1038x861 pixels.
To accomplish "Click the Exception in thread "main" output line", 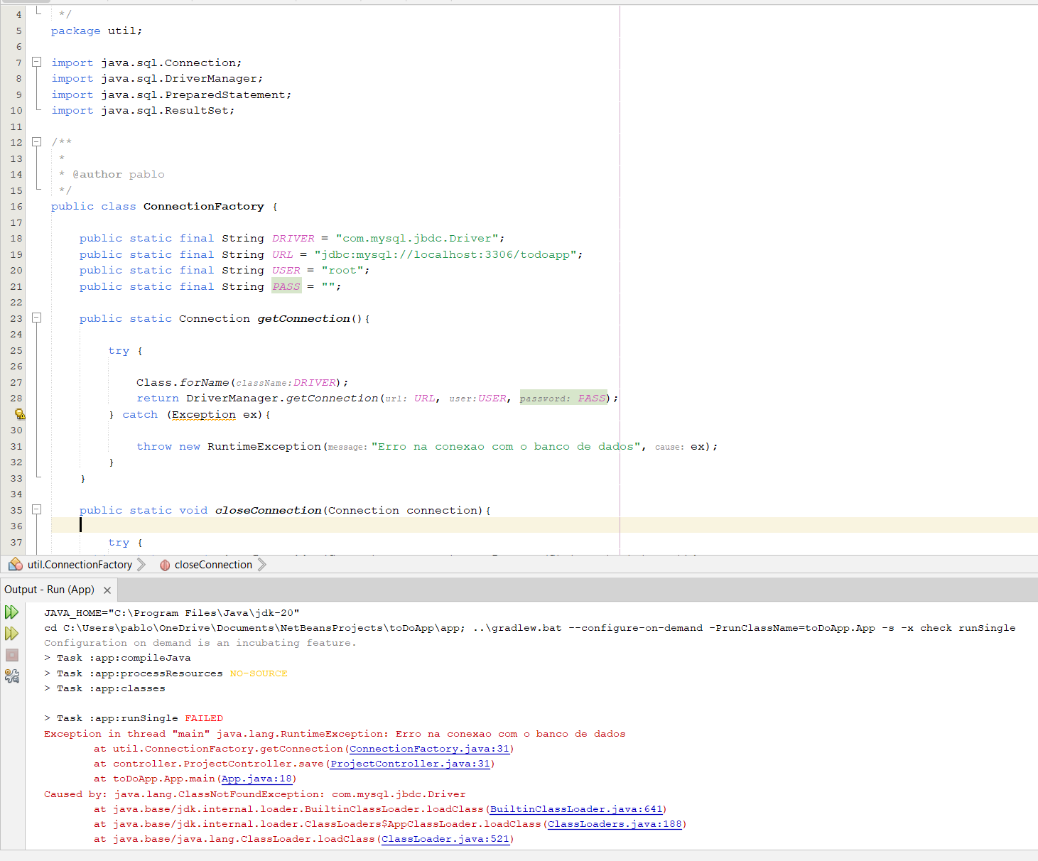I will coord(335,734).
